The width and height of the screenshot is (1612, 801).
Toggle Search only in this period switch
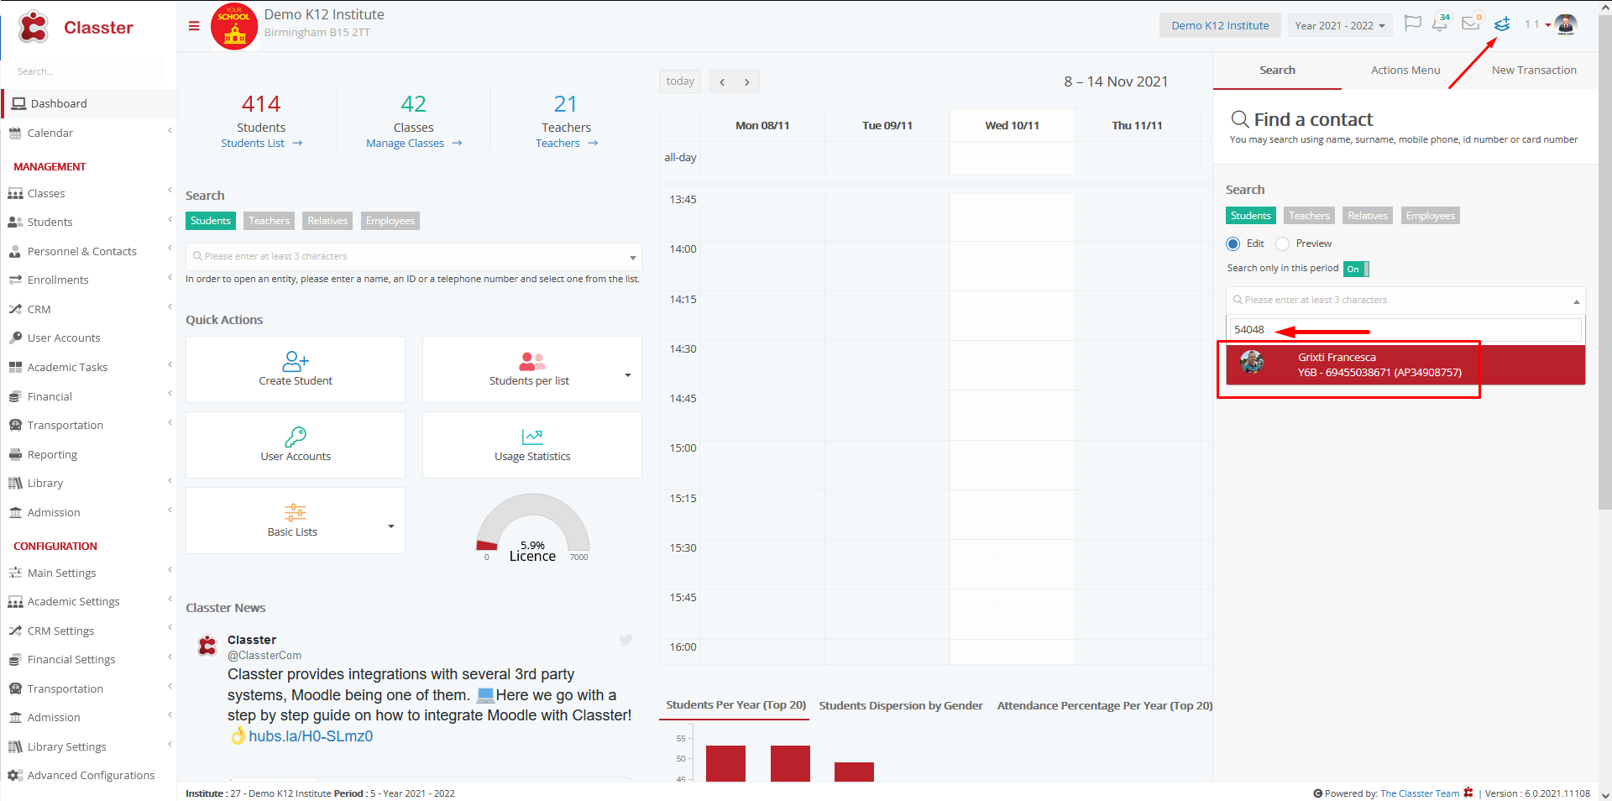click(1356, 269)
